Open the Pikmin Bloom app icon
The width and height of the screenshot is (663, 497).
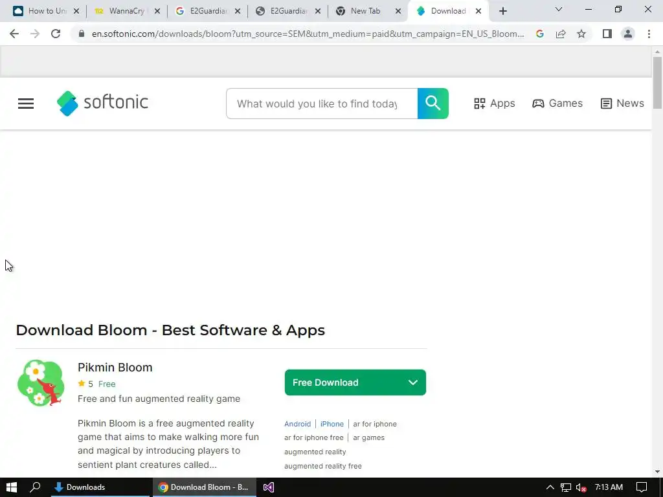point(41,383)
